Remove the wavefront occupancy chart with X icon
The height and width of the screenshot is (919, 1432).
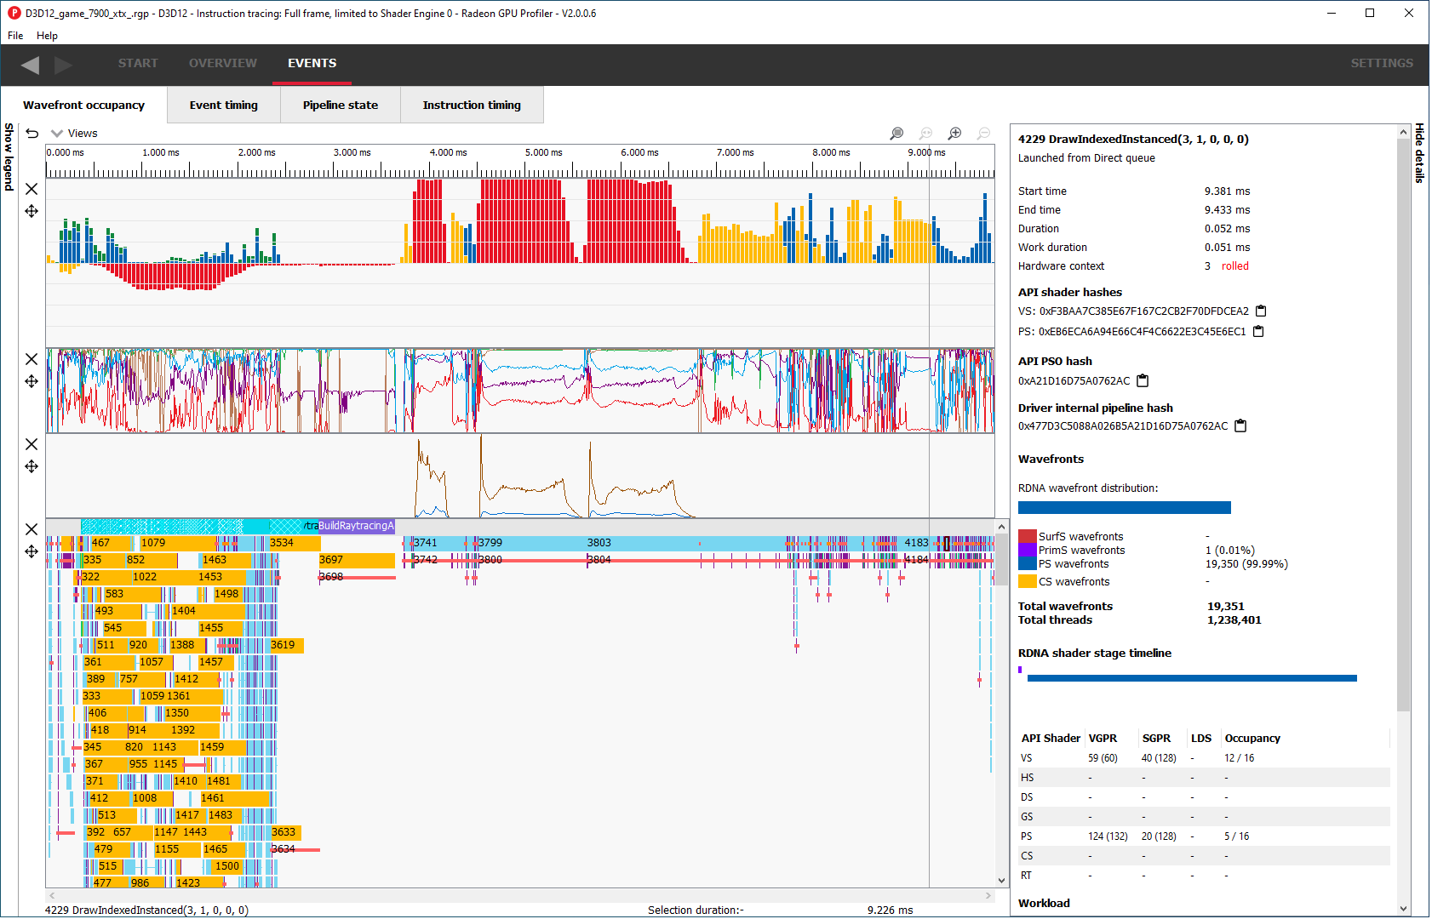[x=32, y=189]
